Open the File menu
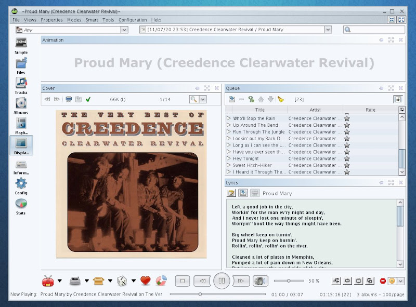Viewport: 416px width, 307px height. point(16,20)
